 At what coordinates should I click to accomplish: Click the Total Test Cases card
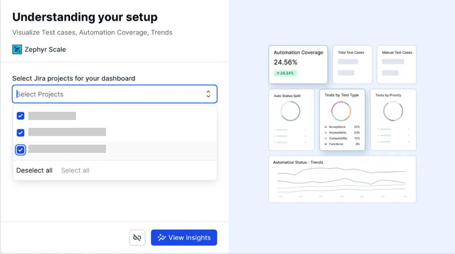pyautogui.click(x=352, y=64)
